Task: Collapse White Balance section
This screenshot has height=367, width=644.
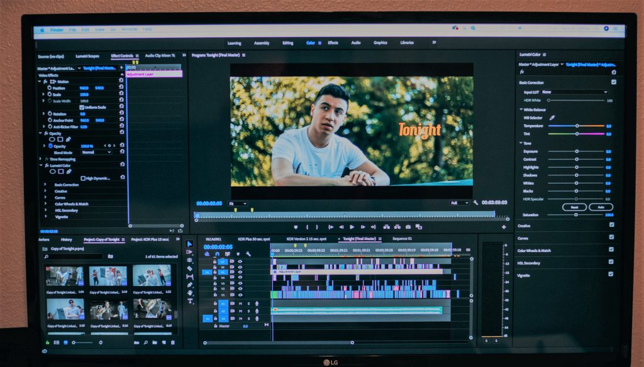Action: (521, 109)
